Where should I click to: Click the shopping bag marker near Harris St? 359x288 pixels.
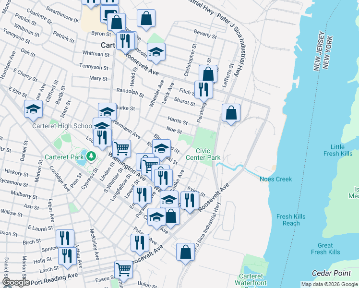coord(231,114)
